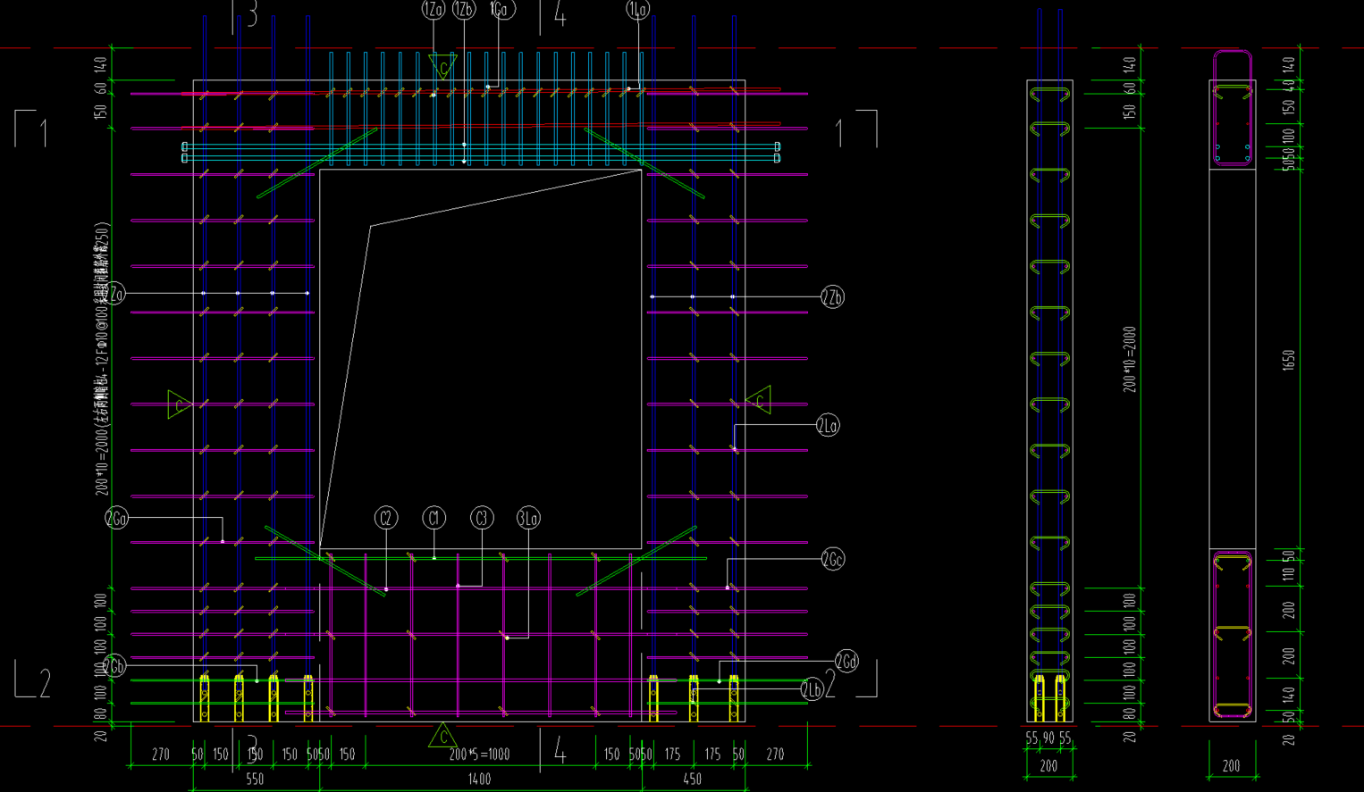Click the long vertical stirrup annotation text
1364x792 pixels.
102,359
